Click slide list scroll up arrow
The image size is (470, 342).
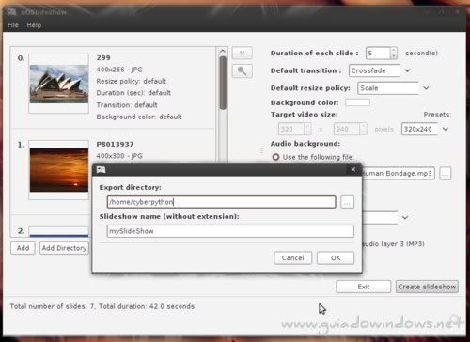[x=223, y=51]
